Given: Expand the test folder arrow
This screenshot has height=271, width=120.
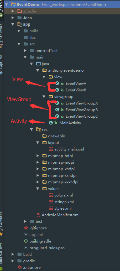Looking at the screenshot, I should [x=25, y=221].
